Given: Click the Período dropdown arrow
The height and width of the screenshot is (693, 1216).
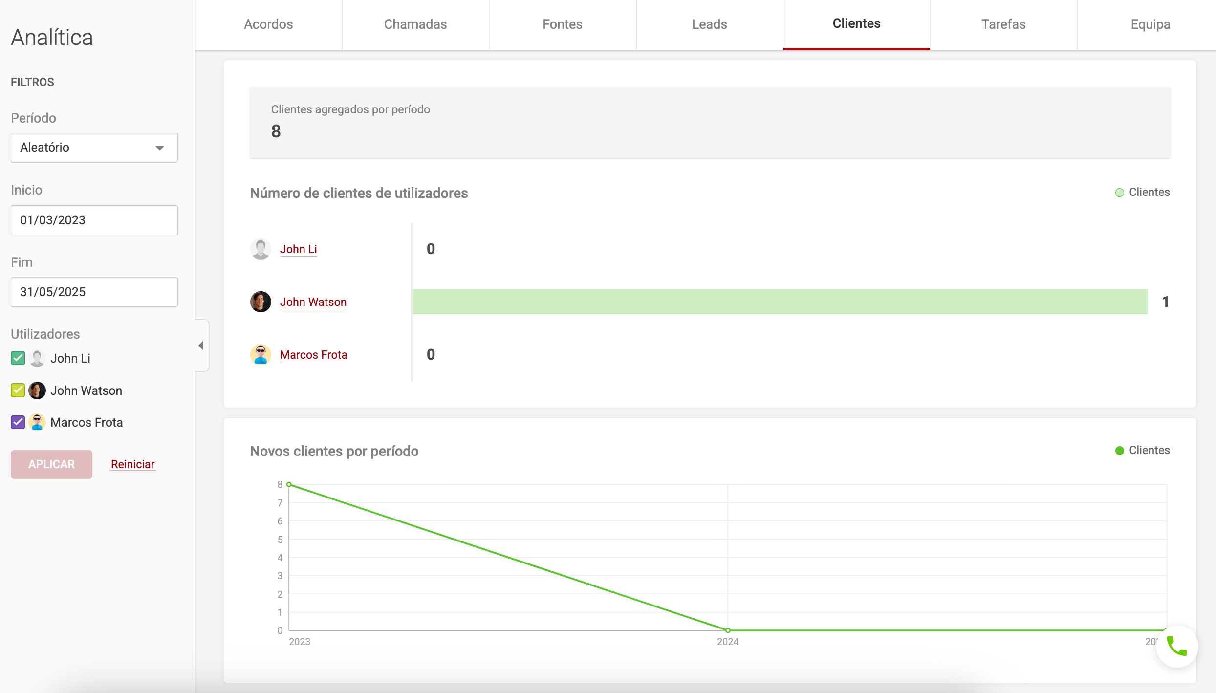Looking at the screenshot, I should pyautogui.click(x=159, y=148).
